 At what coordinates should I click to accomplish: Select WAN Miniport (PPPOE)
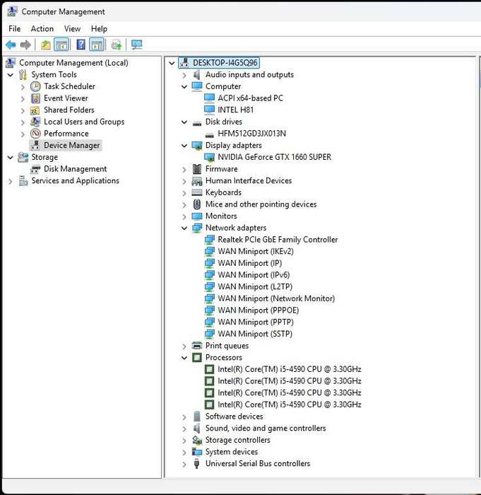pyautogui.click(x=259, y=310)
